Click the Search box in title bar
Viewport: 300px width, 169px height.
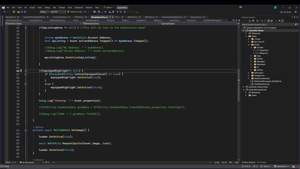tap(108, 8)
